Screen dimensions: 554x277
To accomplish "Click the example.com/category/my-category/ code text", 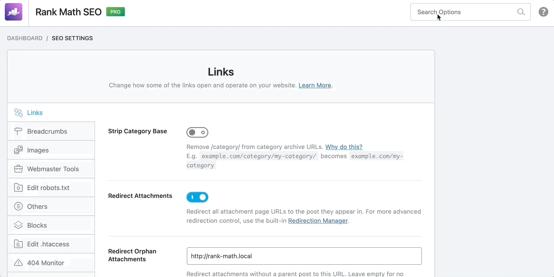I will (259, 156).
